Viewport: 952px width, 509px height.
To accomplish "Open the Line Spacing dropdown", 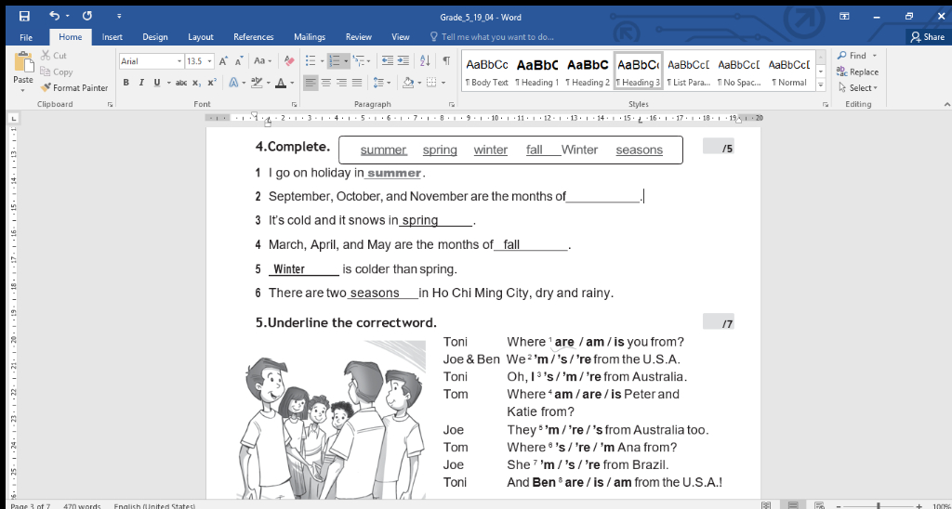I will (382, 83).
